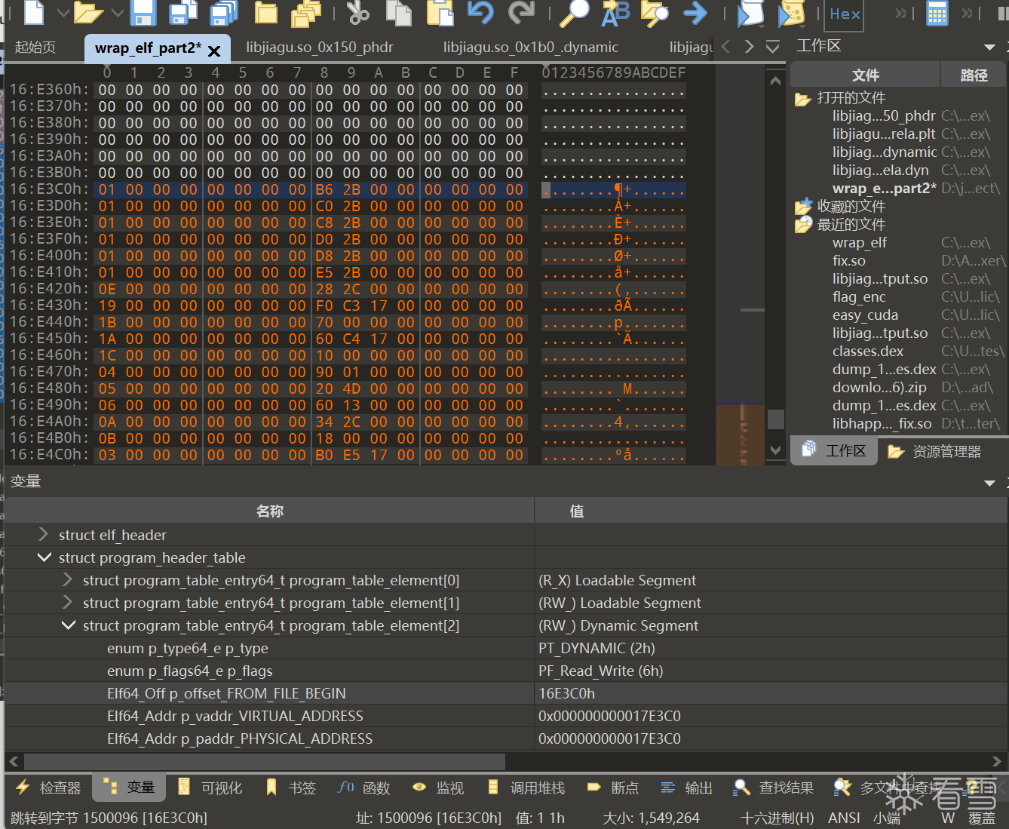Open the 书签 bookmarks tab
The width and height of the screenshot is (1009, 829).
tap(291, 788)
